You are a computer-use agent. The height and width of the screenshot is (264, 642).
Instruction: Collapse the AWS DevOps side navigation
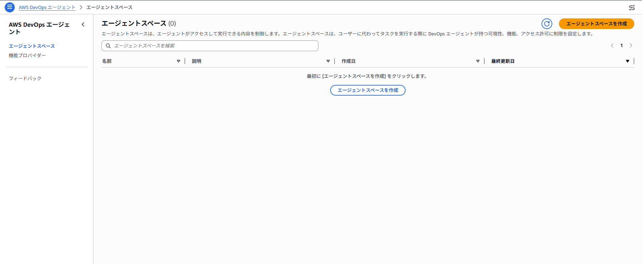tap(83, 24)
